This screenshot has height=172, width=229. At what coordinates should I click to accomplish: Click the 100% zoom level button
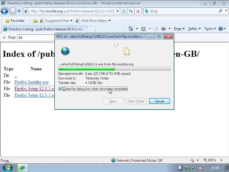pyautogui.click(x=210, y=160)
